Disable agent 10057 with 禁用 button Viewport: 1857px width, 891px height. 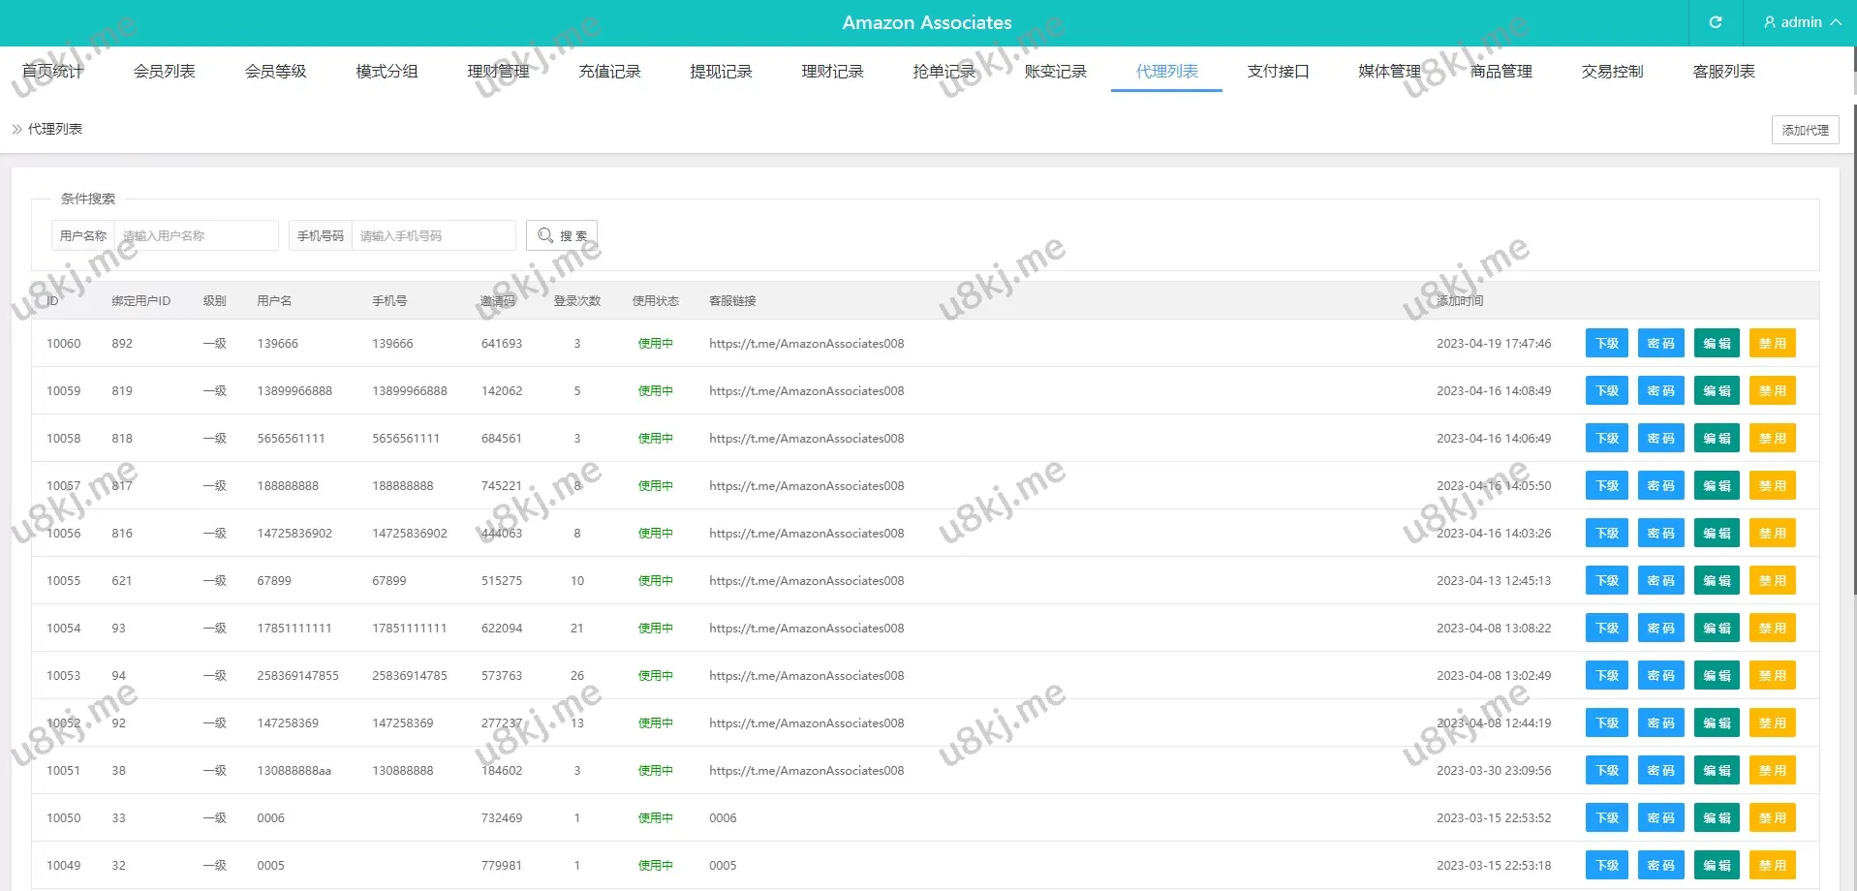pyautogui.click(x=1772, y=486)
